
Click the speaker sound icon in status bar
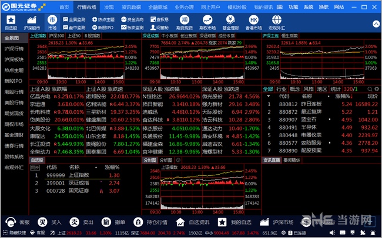coord(332,233)
